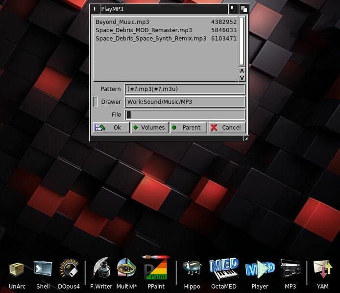Open the Player dock icon
Screen dimensions: 340x293
tap(260, 270)
